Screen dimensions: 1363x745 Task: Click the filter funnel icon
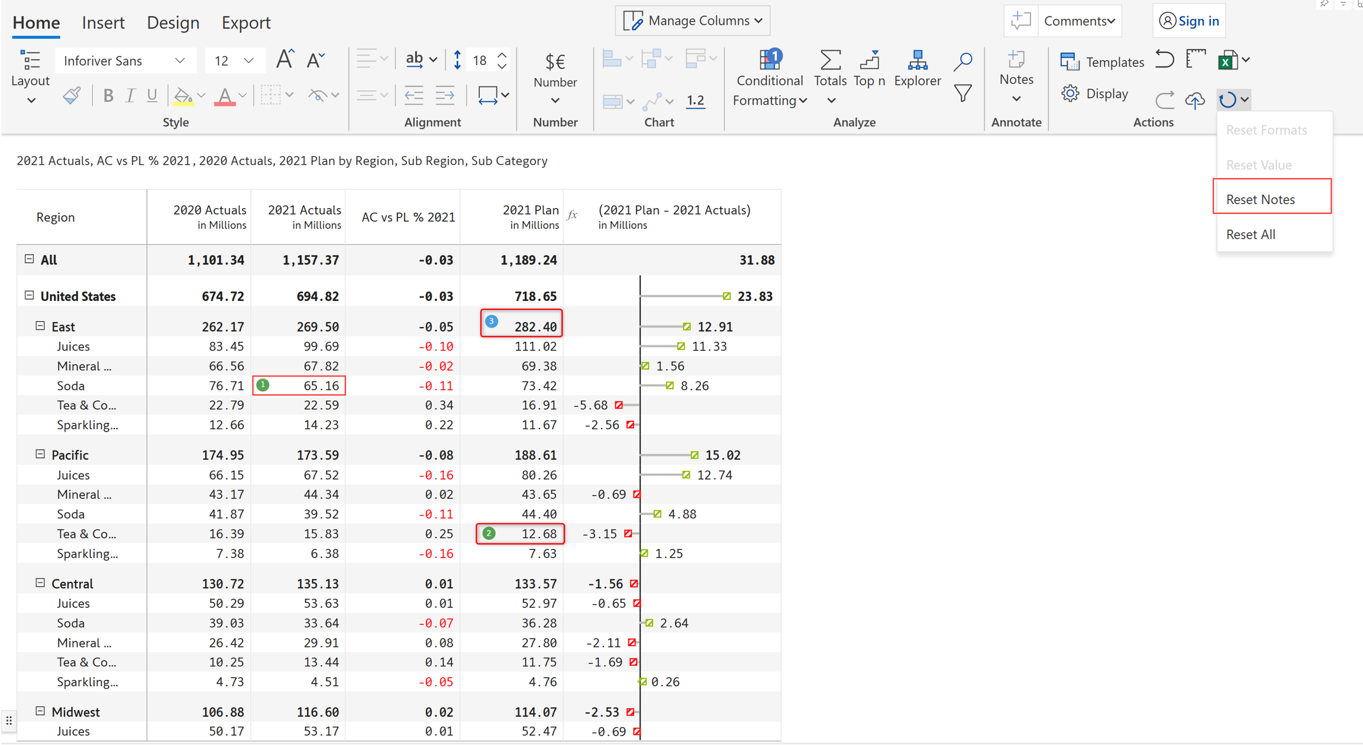[963, 93]
